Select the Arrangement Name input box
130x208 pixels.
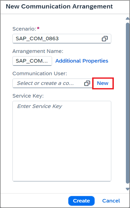coord(32,61)
